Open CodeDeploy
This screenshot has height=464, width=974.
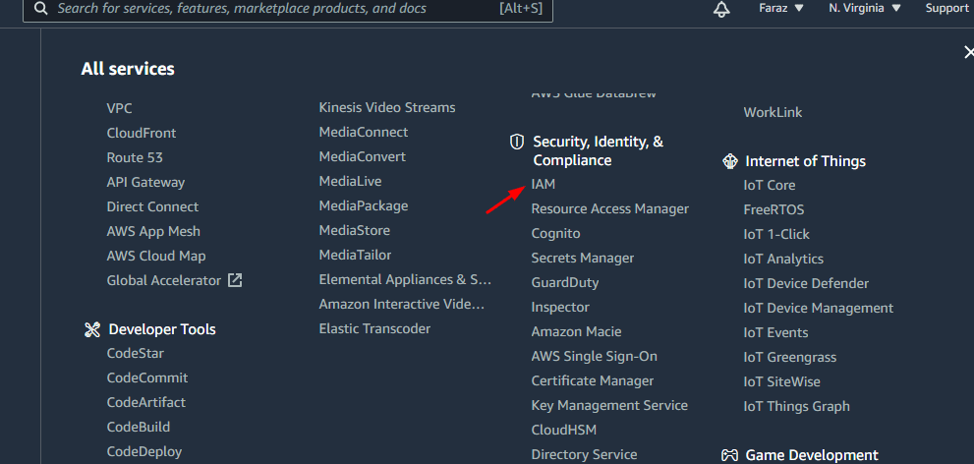point(144,451)
